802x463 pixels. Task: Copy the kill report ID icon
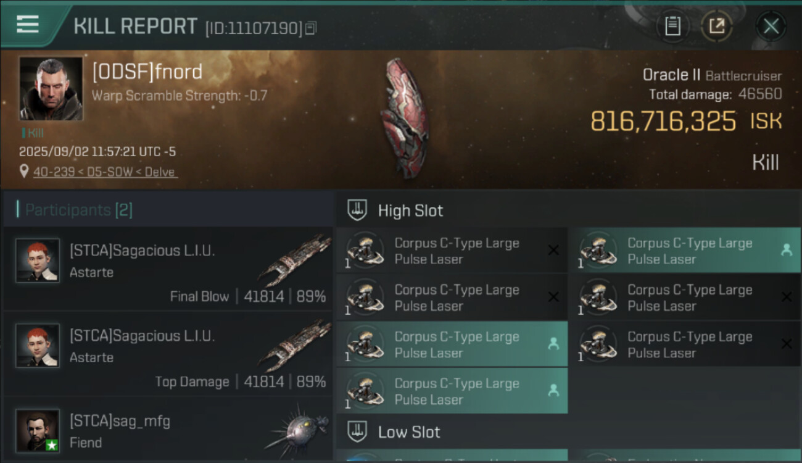pos(311,28)
